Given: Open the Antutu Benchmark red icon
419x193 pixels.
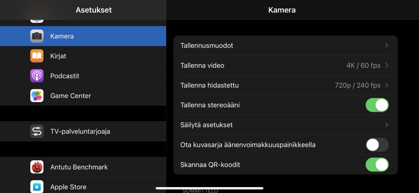Looking at the screenshot, I should pos(36,167).
